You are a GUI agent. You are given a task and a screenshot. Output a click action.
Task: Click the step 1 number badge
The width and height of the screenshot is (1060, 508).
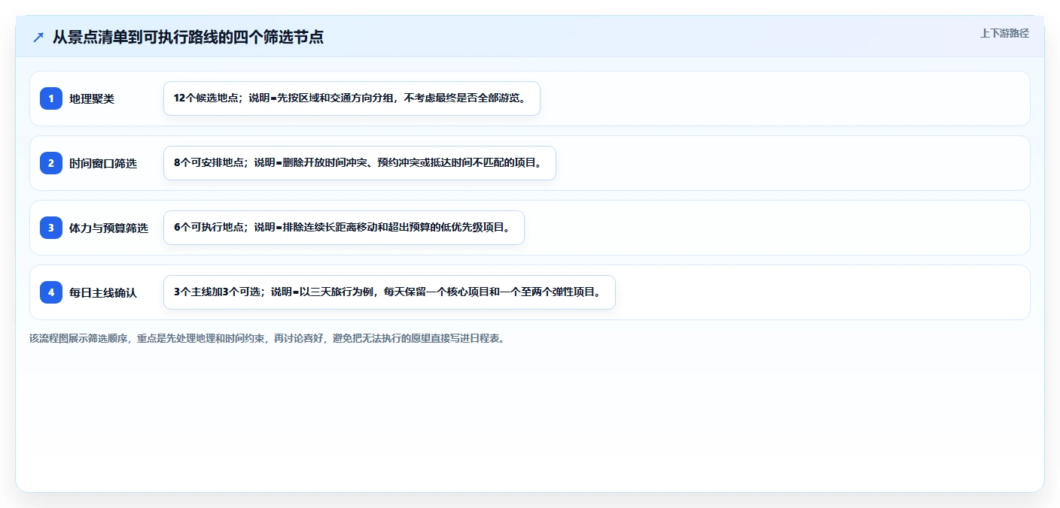click(51, 98)
